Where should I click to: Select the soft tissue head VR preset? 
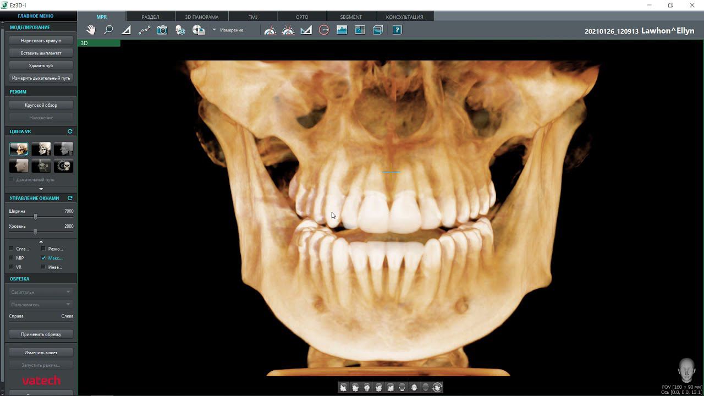pos(19,166)
